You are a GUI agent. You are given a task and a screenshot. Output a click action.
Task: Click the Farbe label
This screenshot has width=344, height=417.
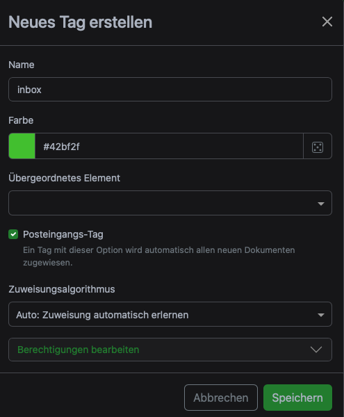21,120
